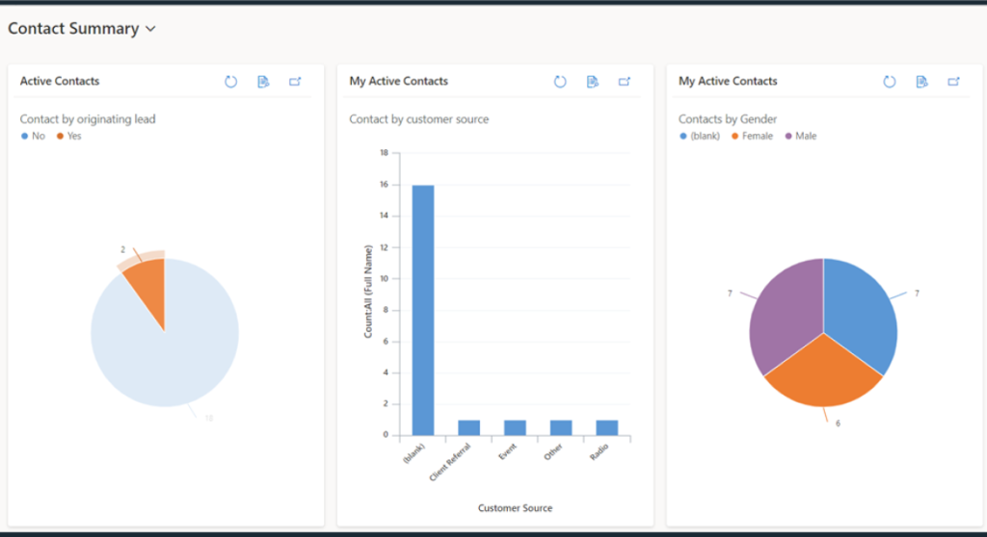Click the Client Referral bar

[469, 427]
